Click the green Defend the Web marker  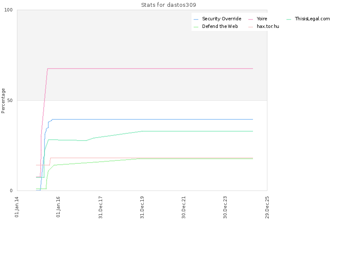click(196, 27)
